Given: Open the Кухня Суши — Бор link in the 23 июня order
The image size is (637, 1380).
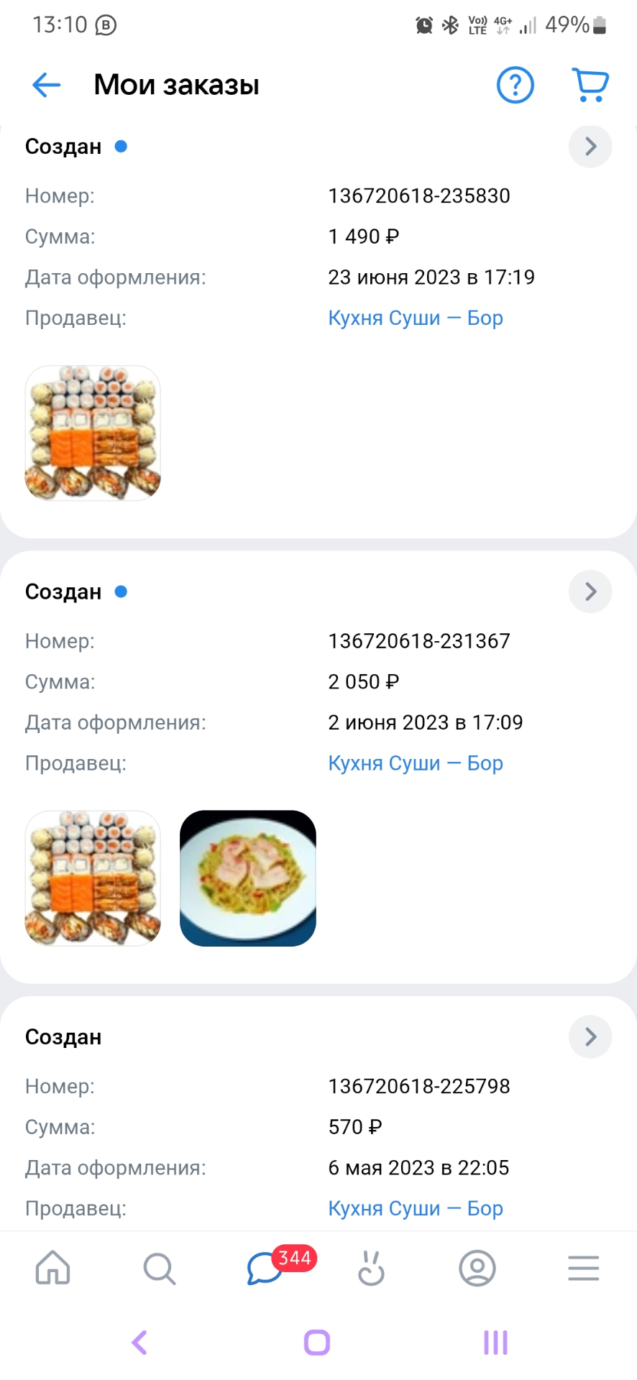Looking at the screenshot, I should coord(416,318).
